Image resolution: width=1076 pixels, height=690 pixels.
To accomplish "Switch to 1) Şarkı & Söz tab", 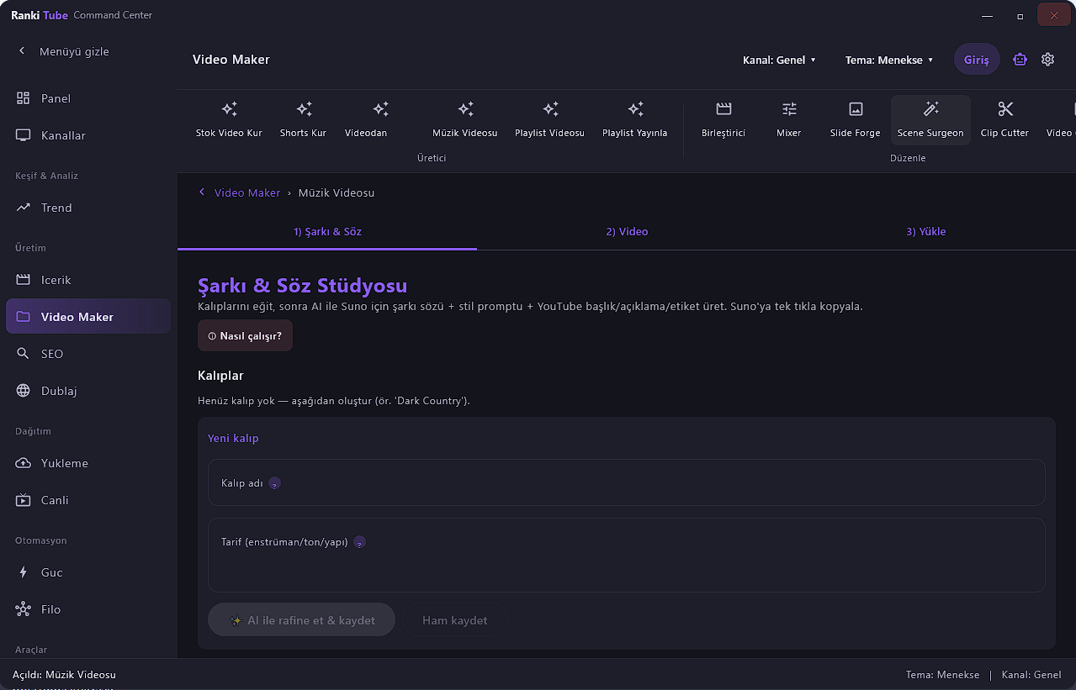I will (x=327, y=231).
